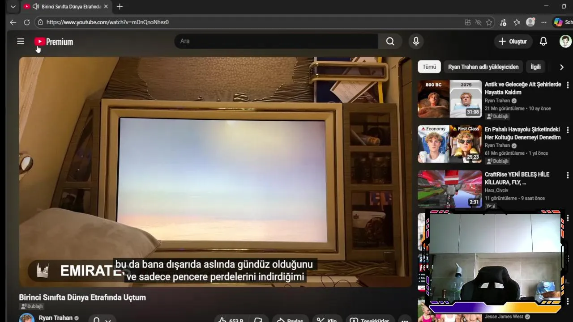Open Antik ve Geleceğe Ait Şehirlerde thumbnail
This screenshot has width=573, height=322.
tap(450, 99)
